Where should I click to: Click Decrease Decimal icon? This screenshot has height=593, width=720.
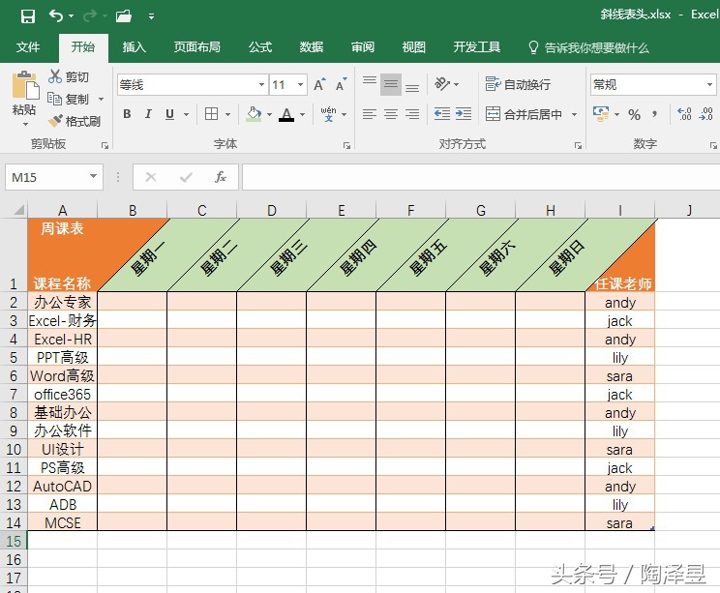click(705, 114)
